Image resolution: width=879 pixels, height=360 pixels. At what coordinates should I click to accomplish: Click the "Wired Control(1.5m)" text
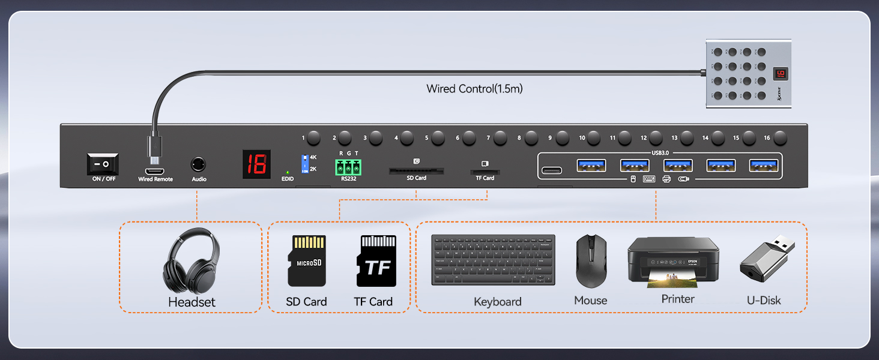[474, 89]
